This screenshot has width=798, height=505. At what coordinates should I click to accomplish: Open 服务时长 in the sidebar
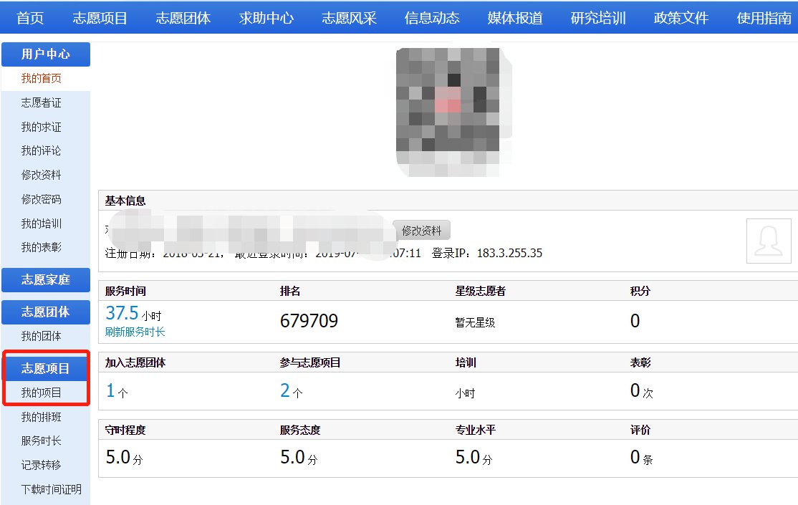(x=41, y=441)
